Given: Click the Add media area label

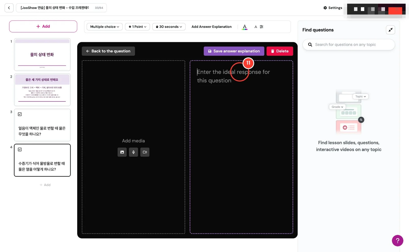Looking at the screenshot, I should click(133, 141).
